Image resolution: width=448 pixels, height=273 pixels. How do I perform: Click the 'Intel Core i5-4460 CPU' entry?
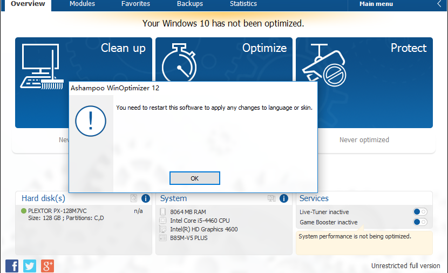(200, 221)
